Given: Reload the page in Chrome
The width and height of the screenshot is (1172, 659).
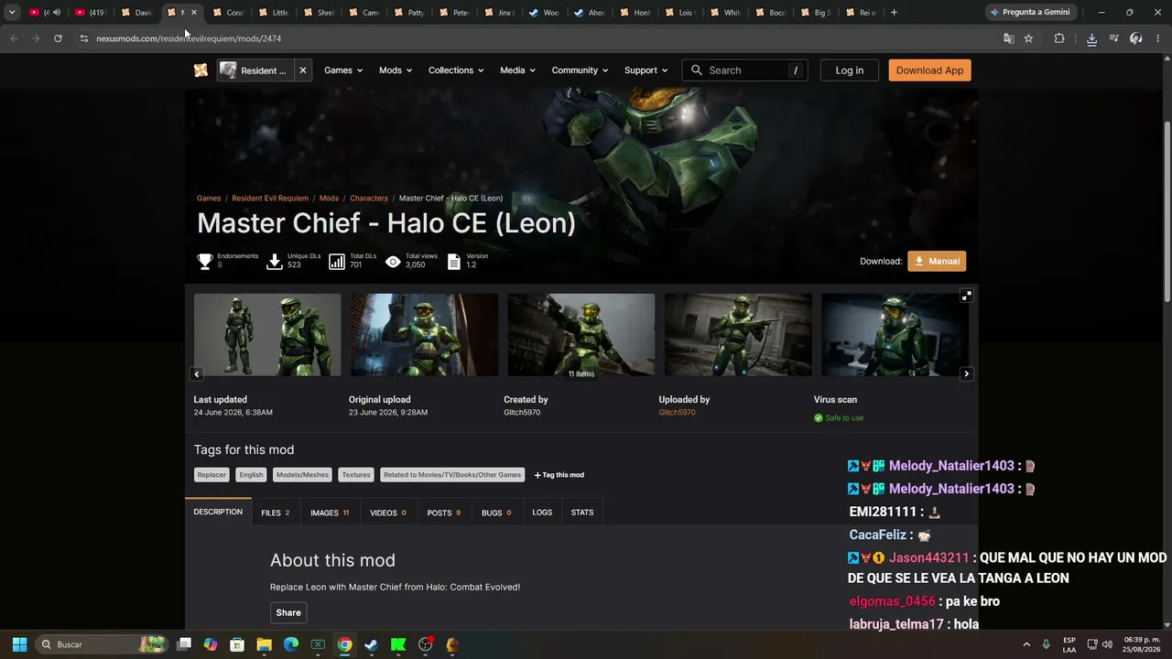Looking at the screenshot, I should point(58,38).
